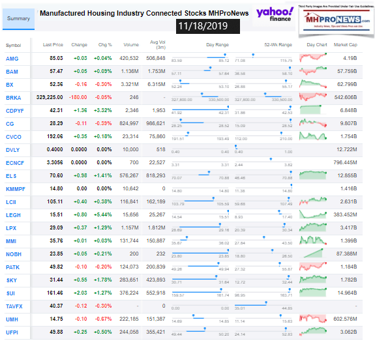Open the LEGH ticker link

(x=13, y=215)
